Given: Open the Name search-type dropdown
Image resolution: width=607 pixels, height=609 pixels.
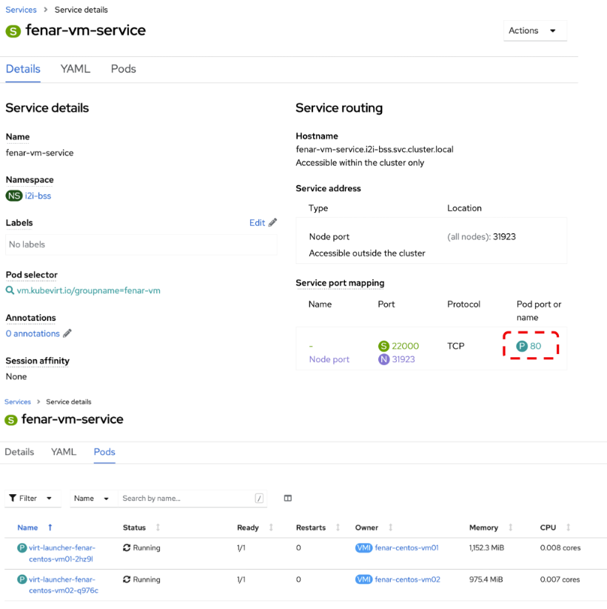Looking at the screenshot, I should [92, 498].
